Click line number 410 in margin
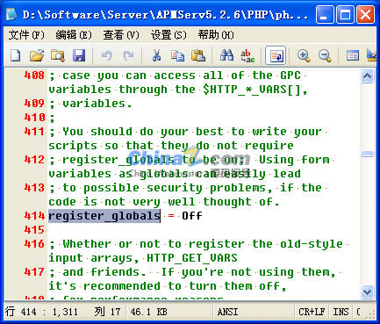Screen dimensions: 380x324 (x=34, y=118)
